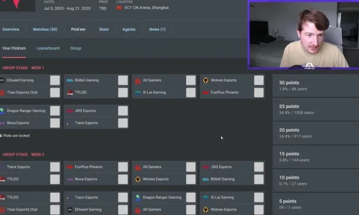Click the 'GROUP STAGE: WEEK 2' heading
The height and width of the screenshot is (215, 359).
(23, 154)
